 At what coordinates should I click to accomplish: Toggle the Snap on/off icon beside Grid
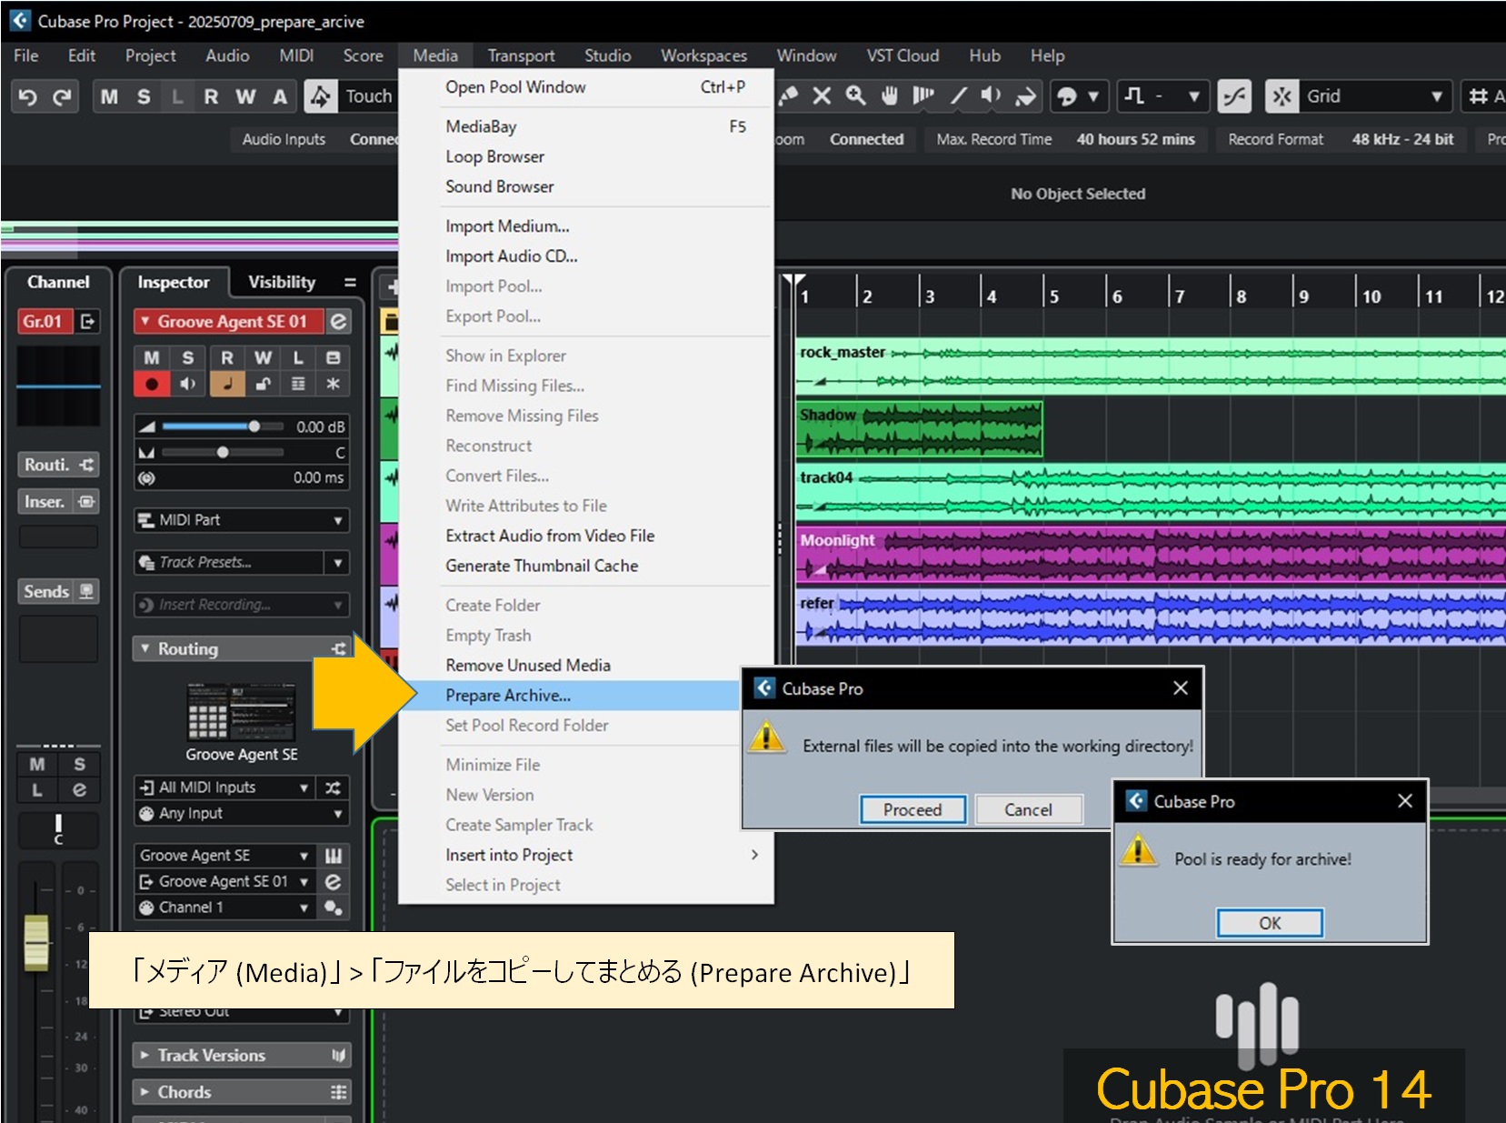pyautogui.click(x=1282, y=96)
